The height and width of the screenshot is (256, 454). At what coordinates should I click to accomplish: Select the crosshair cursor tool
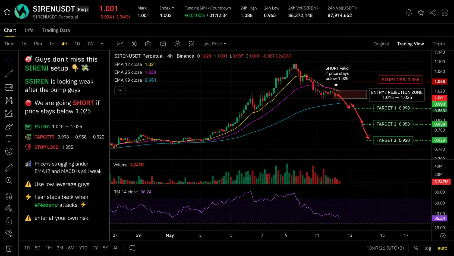9,60
